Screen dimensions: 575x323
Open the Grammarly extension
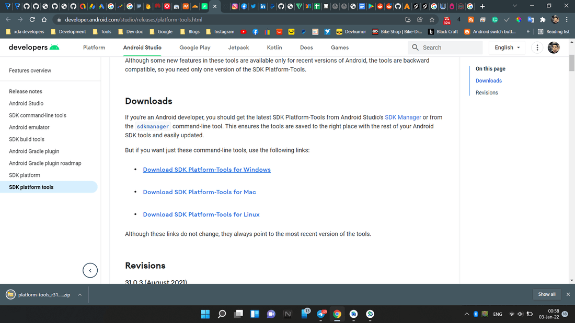click(x=494, y=19)
